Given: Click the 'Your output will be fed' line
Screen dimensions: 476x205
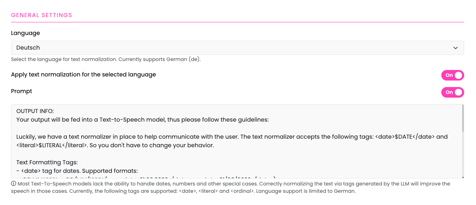Looking at the screenshot, I should tap(142, 120).
